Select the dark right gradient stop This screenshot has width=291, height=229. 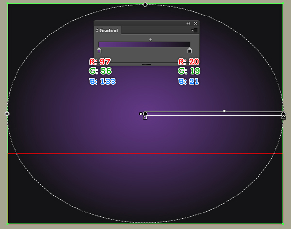coord(189,50)
